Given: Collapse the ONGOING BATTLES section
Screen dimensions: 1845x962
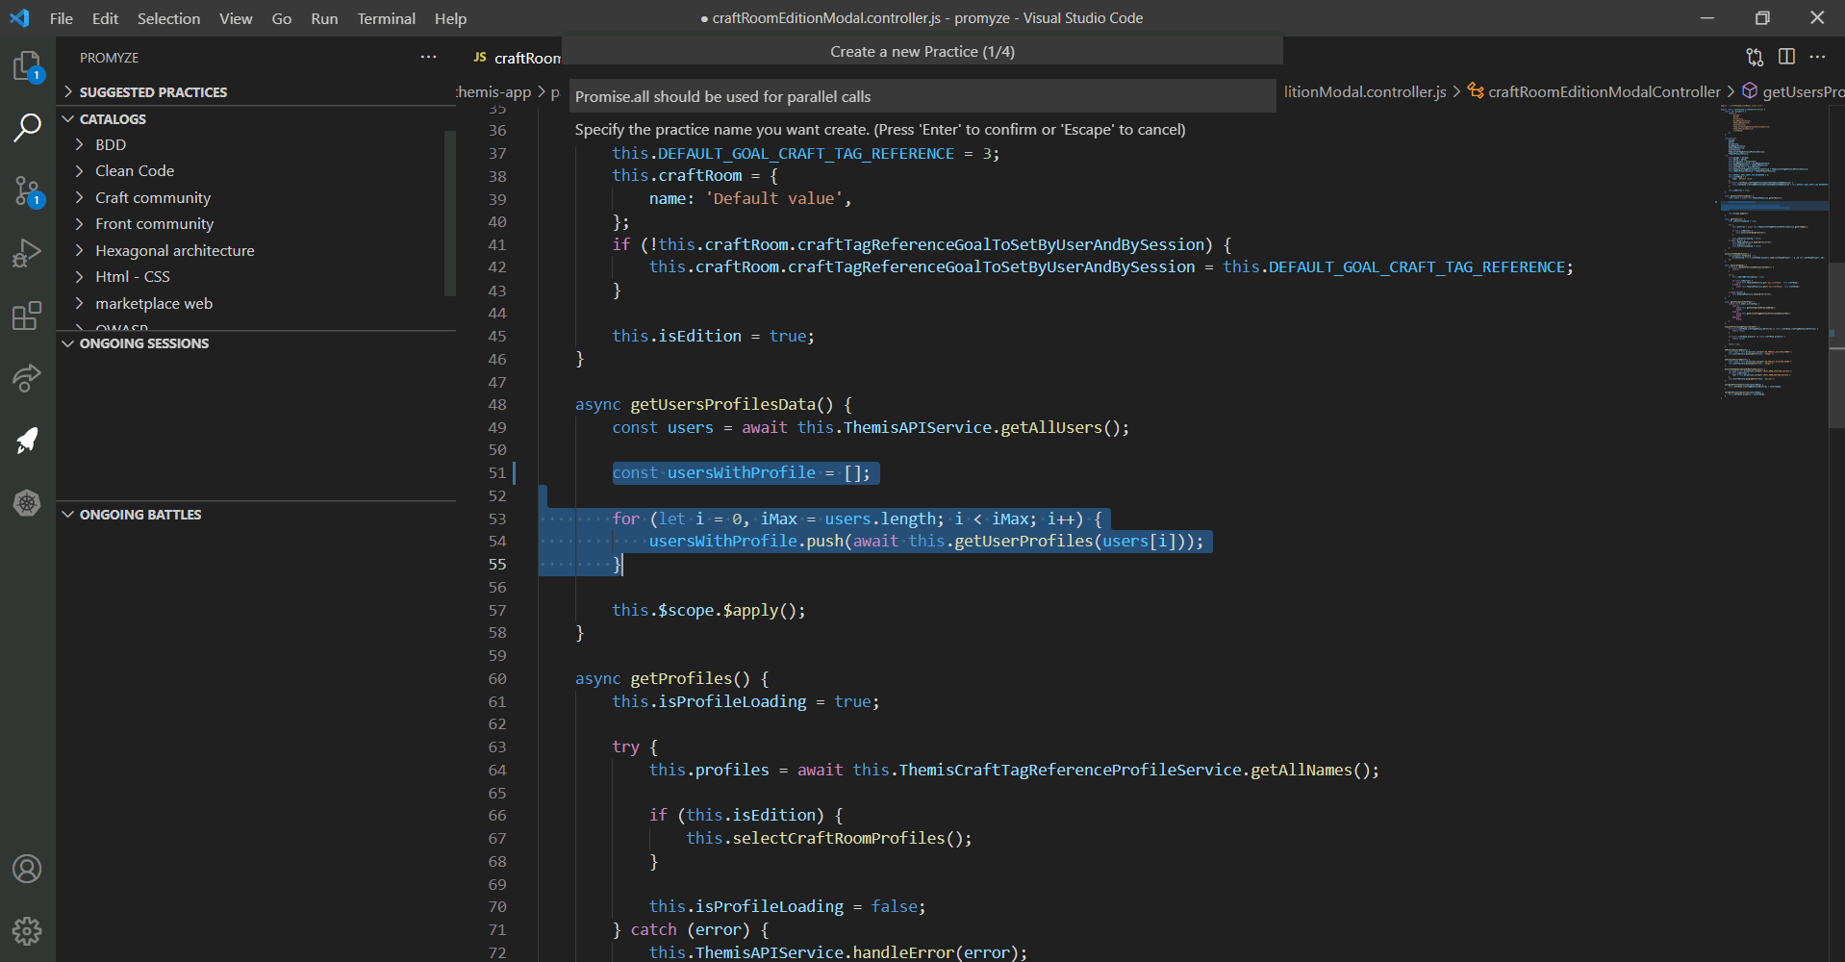Looking at the screenshot, I should tap(140, 515).
